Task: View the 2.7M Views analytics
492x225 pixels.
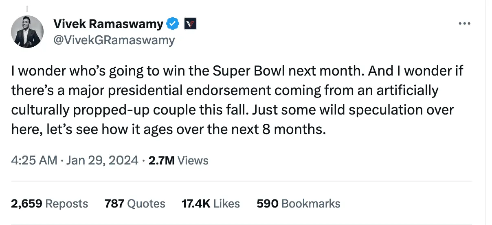Action: pos(178,160)
